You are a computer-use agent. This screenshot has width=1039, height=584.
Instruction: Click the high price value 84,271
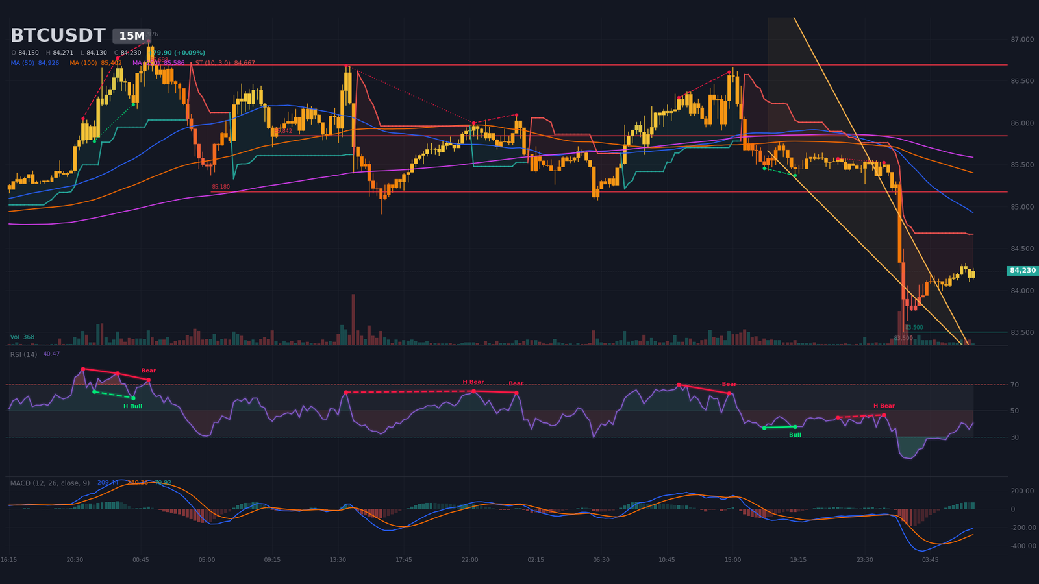tap(63, 53)
